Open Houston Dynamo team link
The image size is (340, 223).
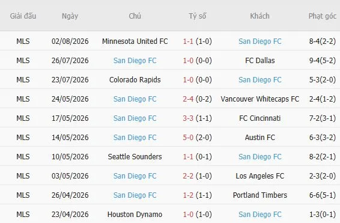tap(135, 215)
